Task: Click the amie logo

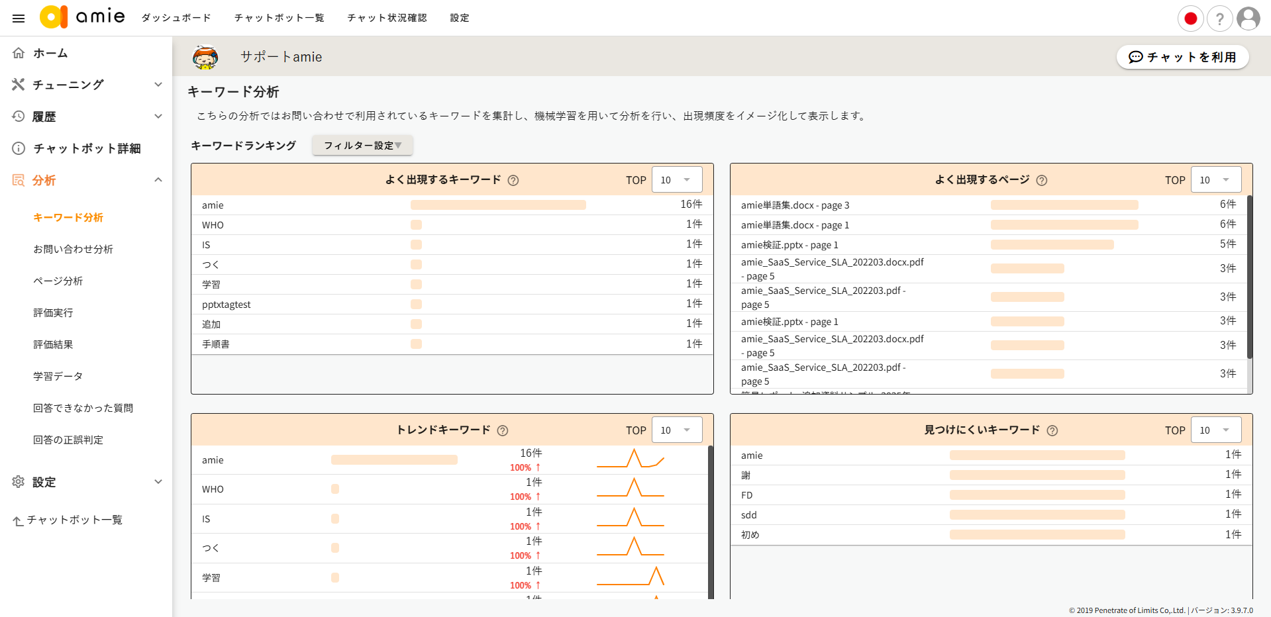Action: 82,17
